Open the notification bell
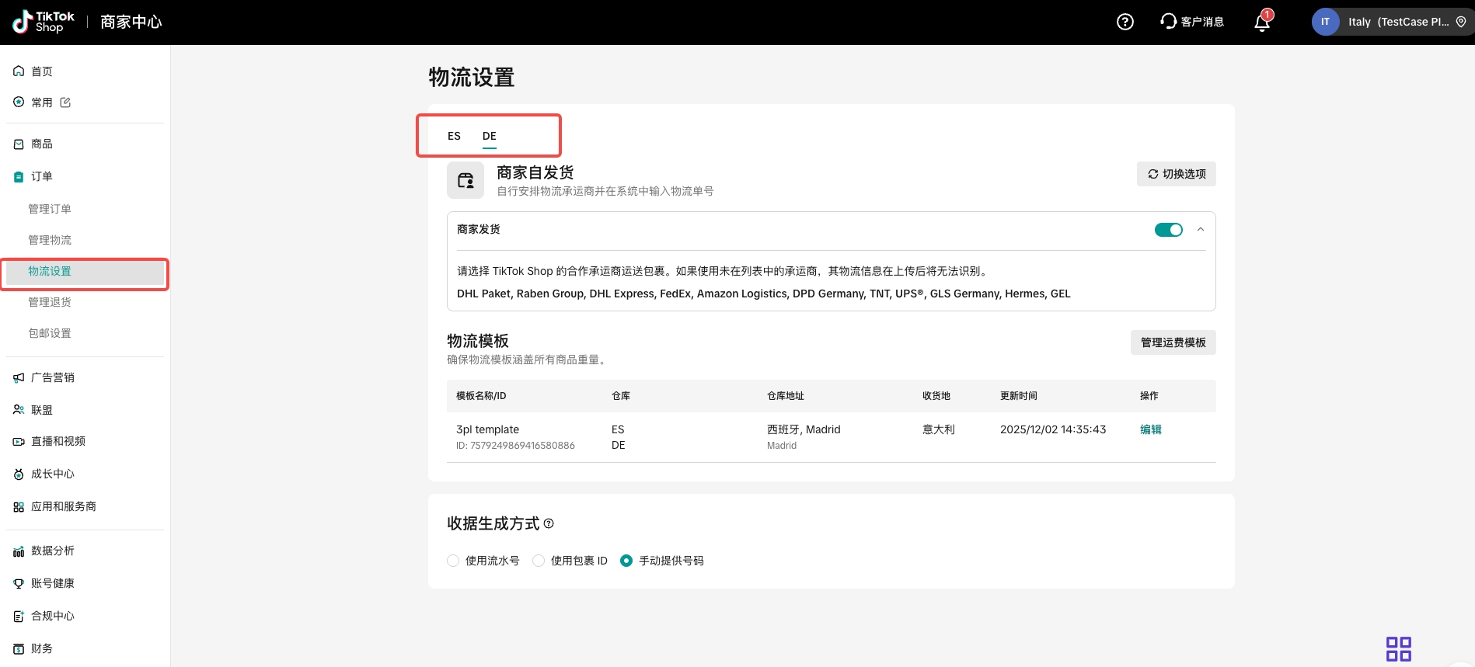 click(x=1261, y=23)
